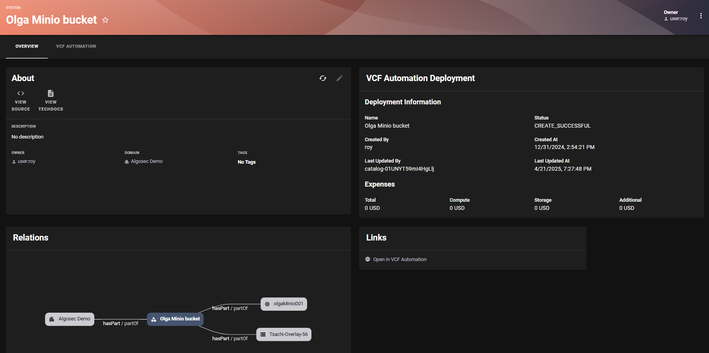Click the olgaMinio001 component chip icon
This screenshot has height=353, width=709.
(267, 304)
